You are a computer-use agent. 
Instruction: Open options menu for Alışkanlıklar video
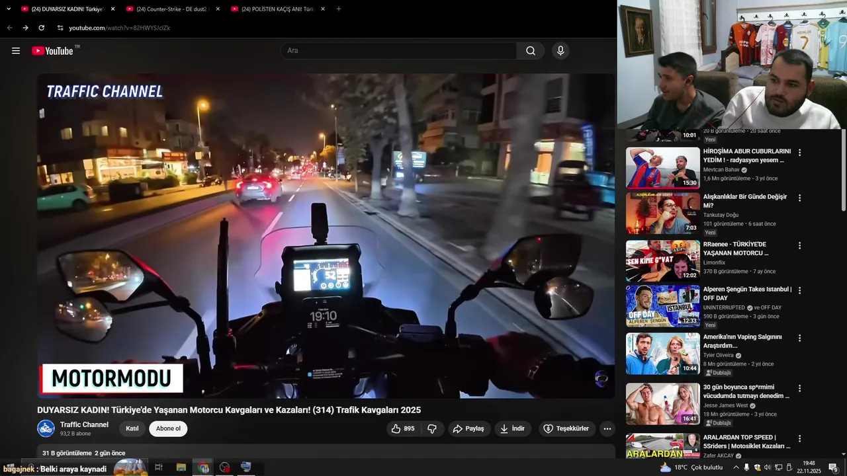[x=799, y=198]
